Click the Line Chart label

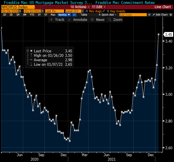(x=163, y=7)
